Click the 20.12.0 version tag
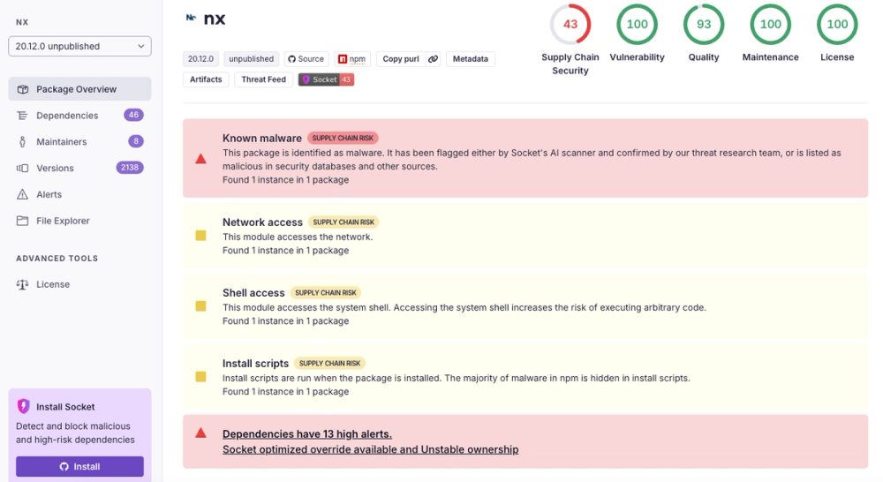The image size is (883, 482). (200, 58)
